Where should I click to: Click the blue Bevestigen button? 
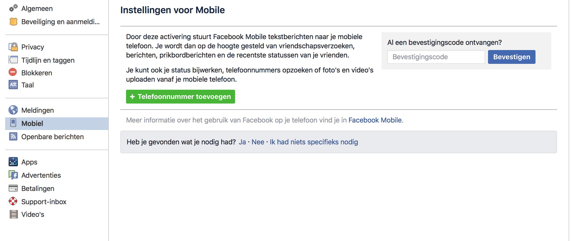511,57
